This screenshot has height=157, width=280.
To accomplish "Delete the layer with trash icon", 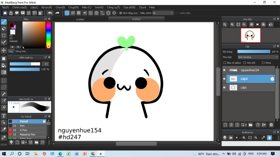I will [x=271, y=125].
